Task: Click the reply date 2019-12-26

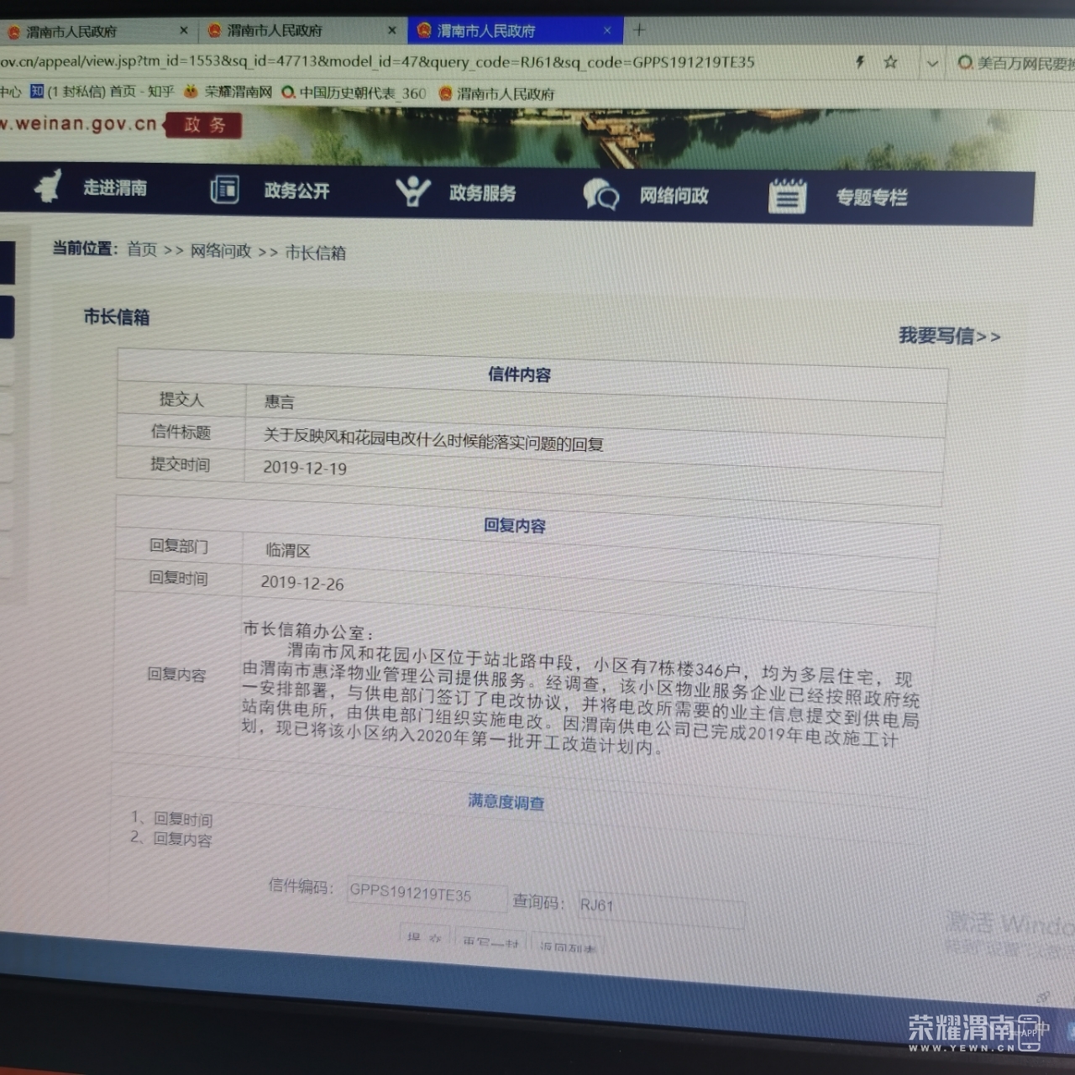Action: [x=302, y=582]
